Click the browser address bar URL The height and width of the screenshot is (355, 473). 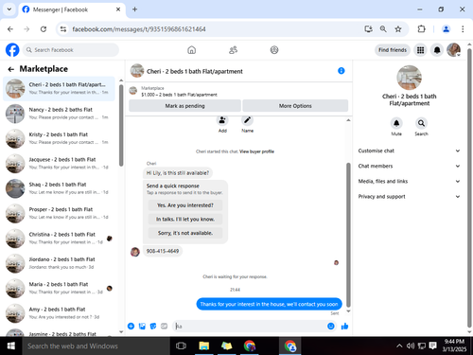(139, 29)
